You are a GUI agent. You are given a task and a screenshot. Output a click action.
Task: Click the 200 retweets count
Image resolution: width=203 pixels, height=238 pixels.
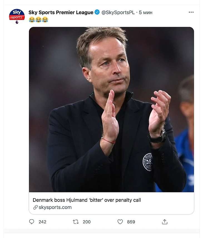tap(86, 222)
